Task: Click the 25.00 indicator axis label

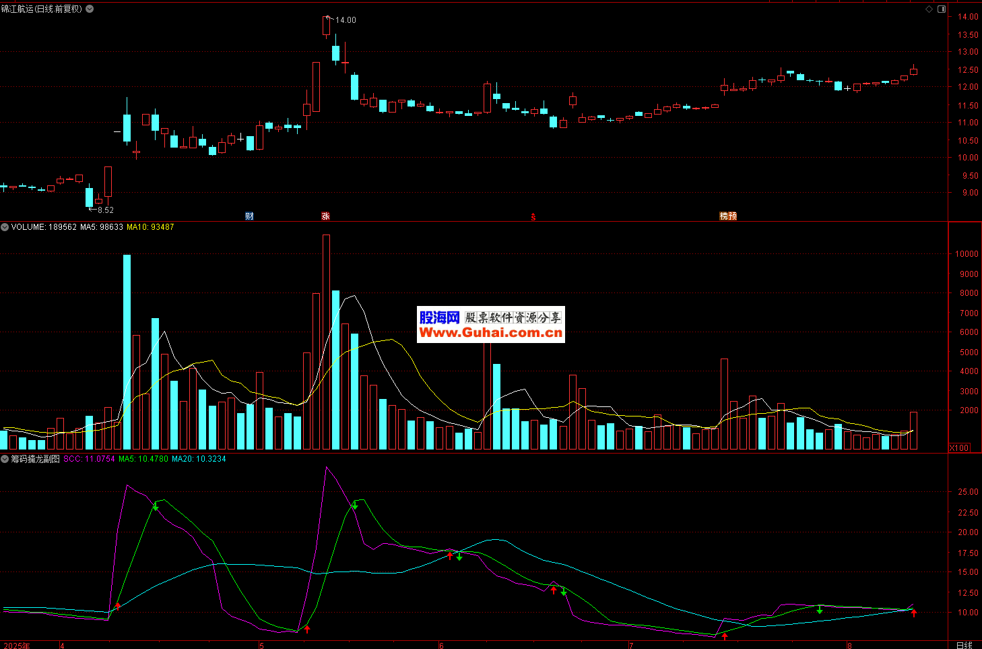Action: point(968,492)
